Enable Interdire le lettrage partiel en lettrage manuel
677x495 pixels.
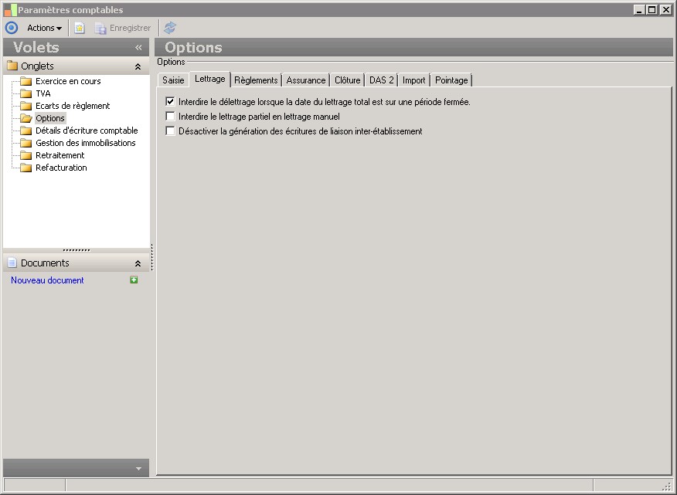click(x=170, y=117)
